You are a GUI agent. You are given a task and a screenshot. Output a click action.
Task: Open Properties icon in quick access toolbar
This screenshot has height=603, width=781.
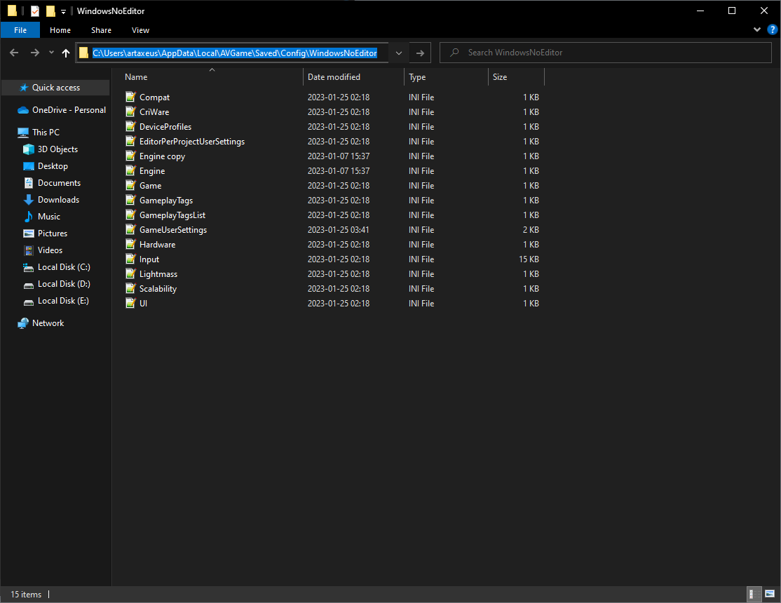pyautogui.click(x=35, y=11)
